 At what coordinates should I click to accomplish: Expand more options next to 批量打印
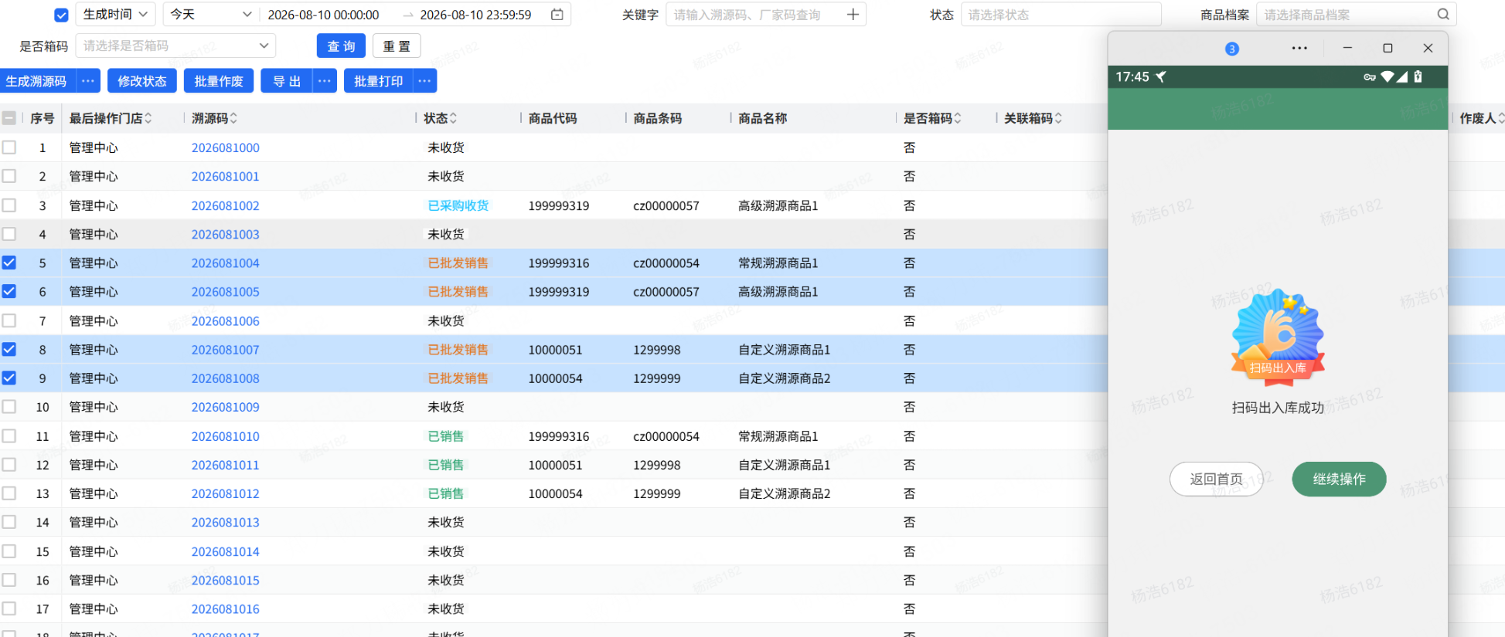coord(424,81)
